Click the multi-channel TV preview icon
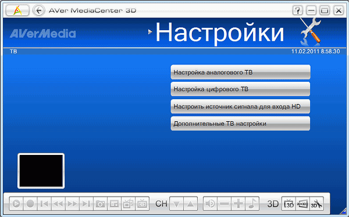Screen dimensions: 349x217 point(128,204)
